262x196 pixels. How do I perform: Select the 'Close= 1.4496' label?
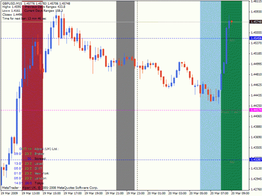point(12,15)
